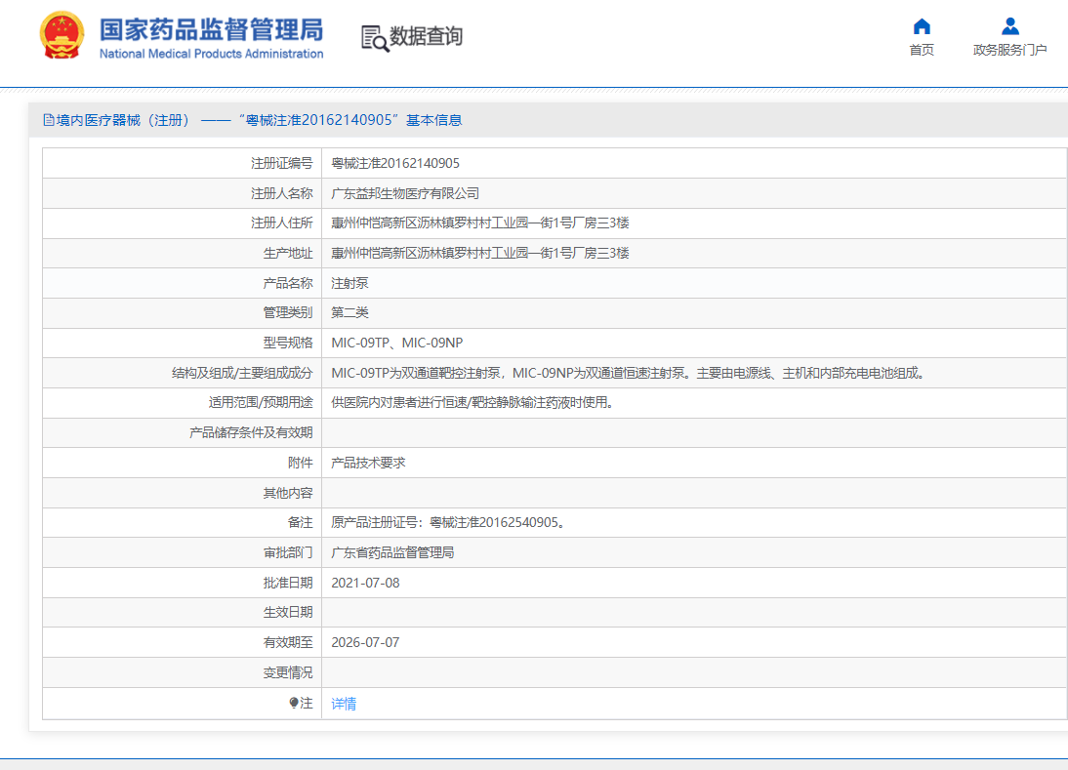Open the 数据查询 data query icon

(424, 35)
